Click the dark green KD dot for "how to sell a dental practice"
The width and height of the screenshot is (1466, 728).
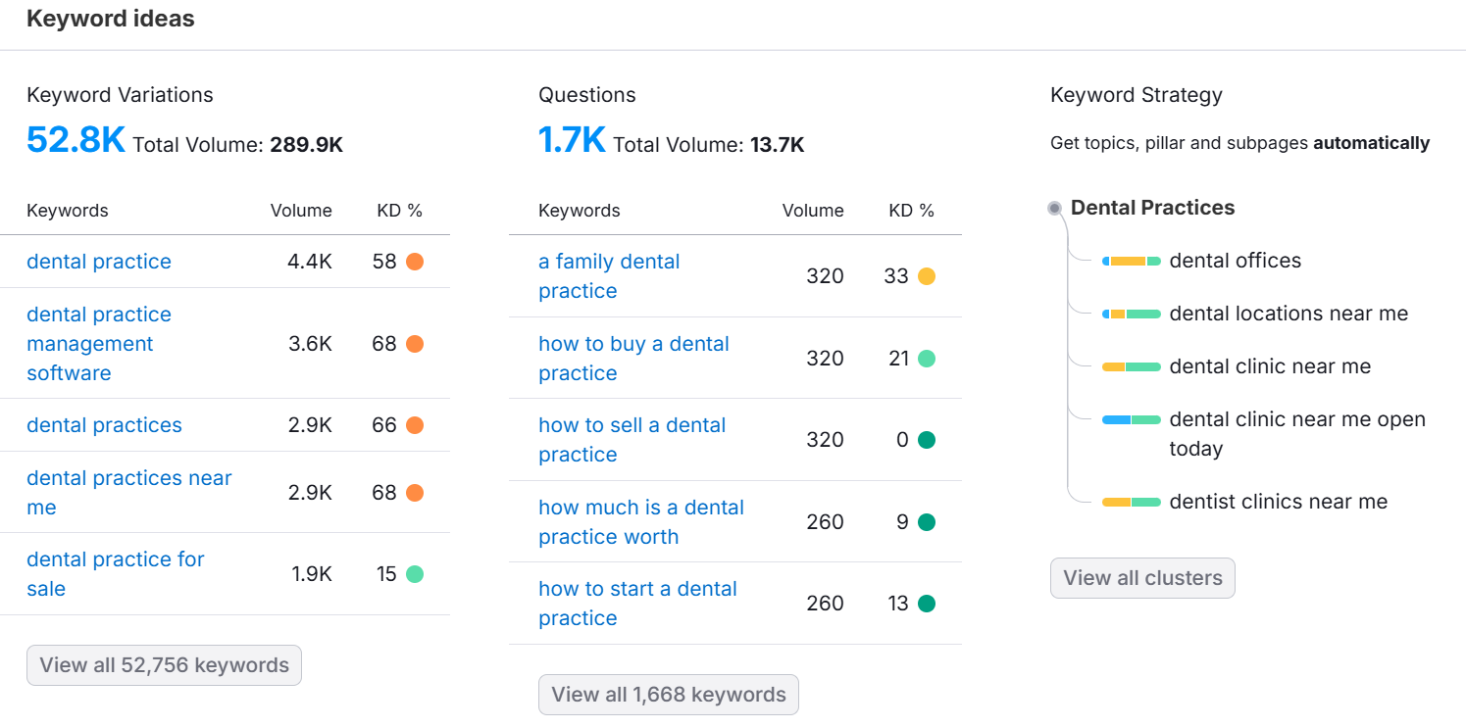[926, 439]
